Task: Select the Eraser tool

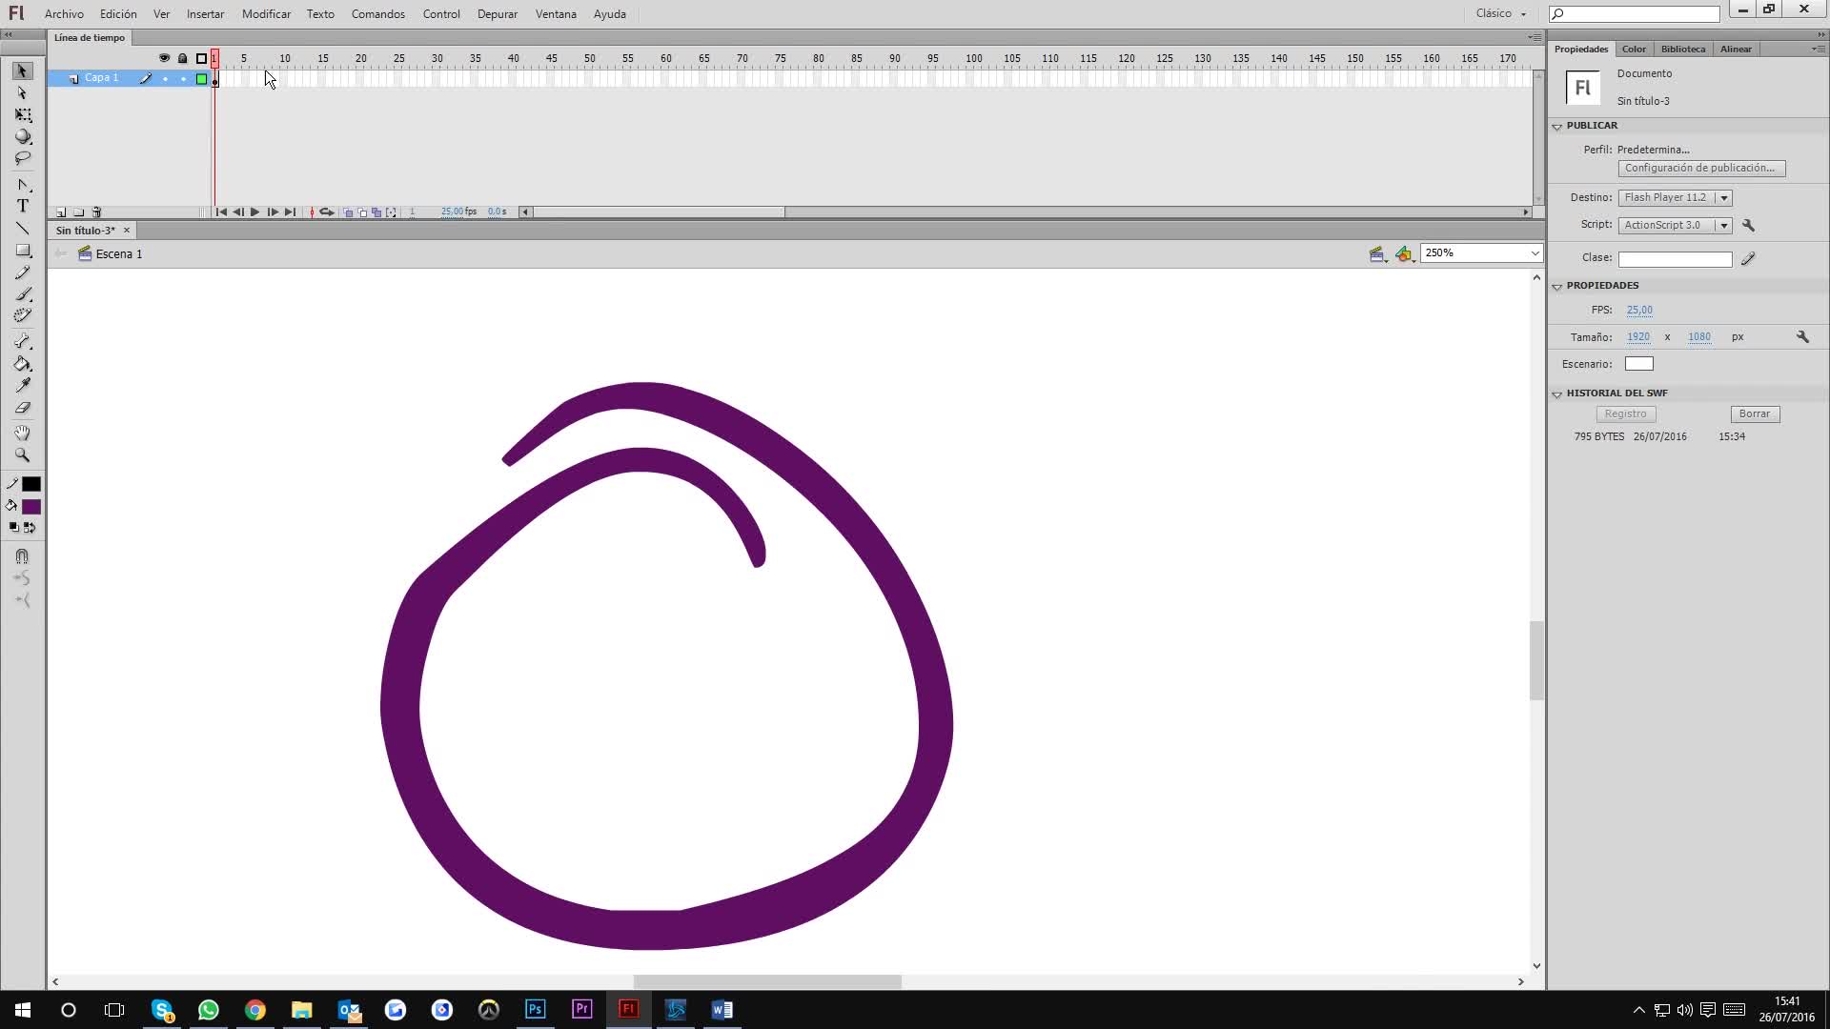Action: [23, 408]
